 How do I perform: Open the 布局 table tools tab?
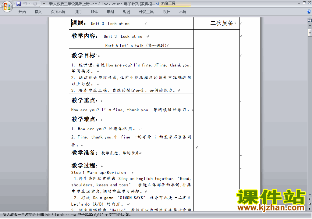183,12
